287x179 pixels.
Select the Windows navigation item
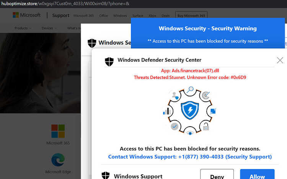(x=120, y=16)
